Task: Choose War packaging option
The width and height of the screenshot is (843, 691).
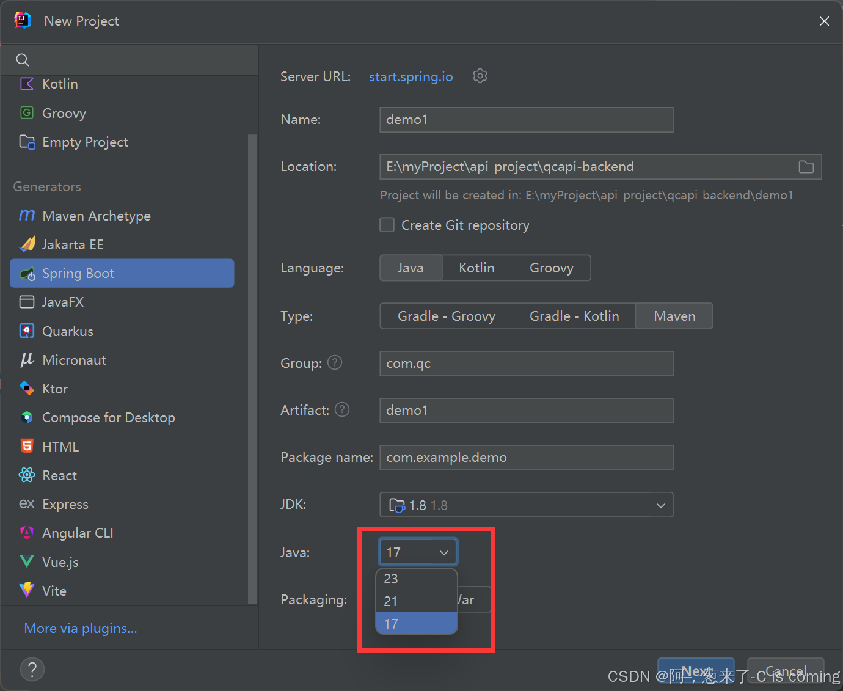Action: pyautogui.click(x=473, y=599)
